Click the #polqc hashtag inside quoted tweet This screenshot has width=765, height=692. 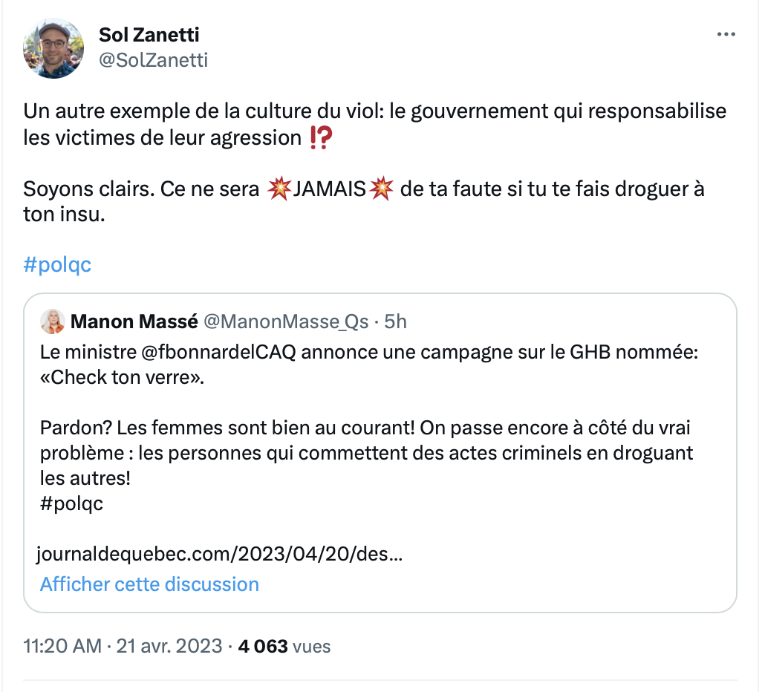click(x=72, y=503)
